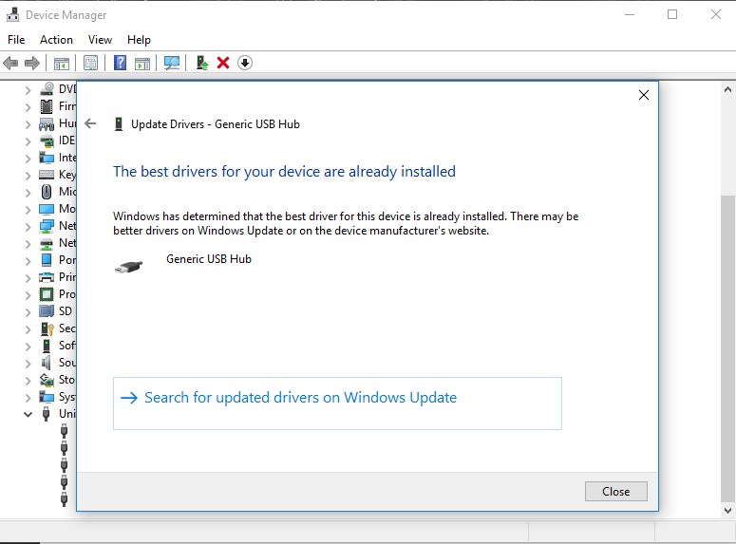
Task: Open the Properties toolbar icon
Action: coord(90,63)
